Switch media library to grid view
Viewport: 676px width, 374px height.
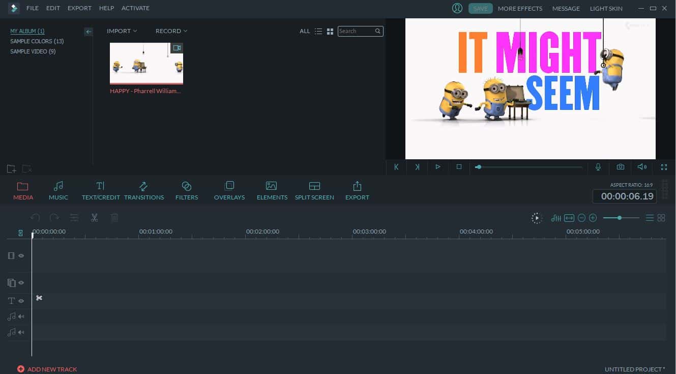pyautogui.click(x=330, y=31)
